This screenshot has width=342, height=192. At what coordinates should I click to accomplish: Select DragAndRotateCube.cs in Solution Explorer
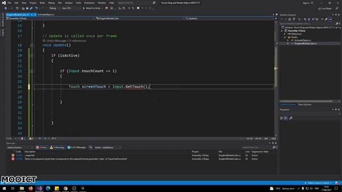coord(305,44)
